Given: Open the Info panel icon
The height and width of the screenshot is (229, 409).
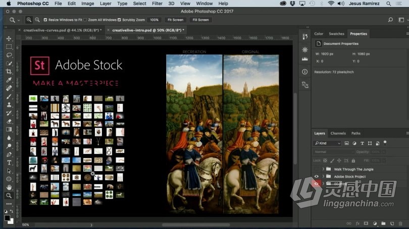Looking at the screenshot, I should coord(305,72).
